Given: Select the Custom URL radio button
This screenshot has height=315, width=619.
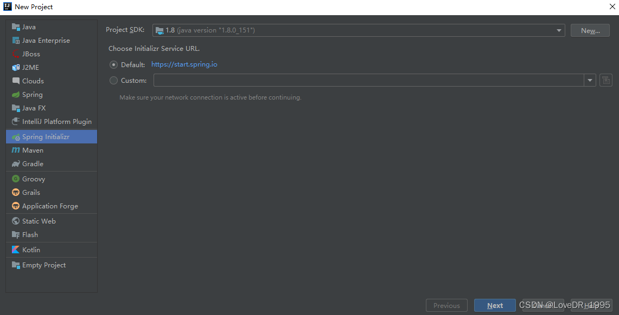Looking at the screenshot, I should [114, 80].
